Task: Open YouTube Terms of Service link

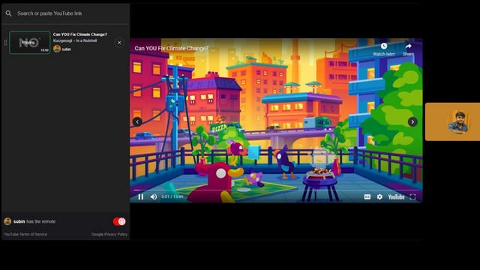Action: 25,235
